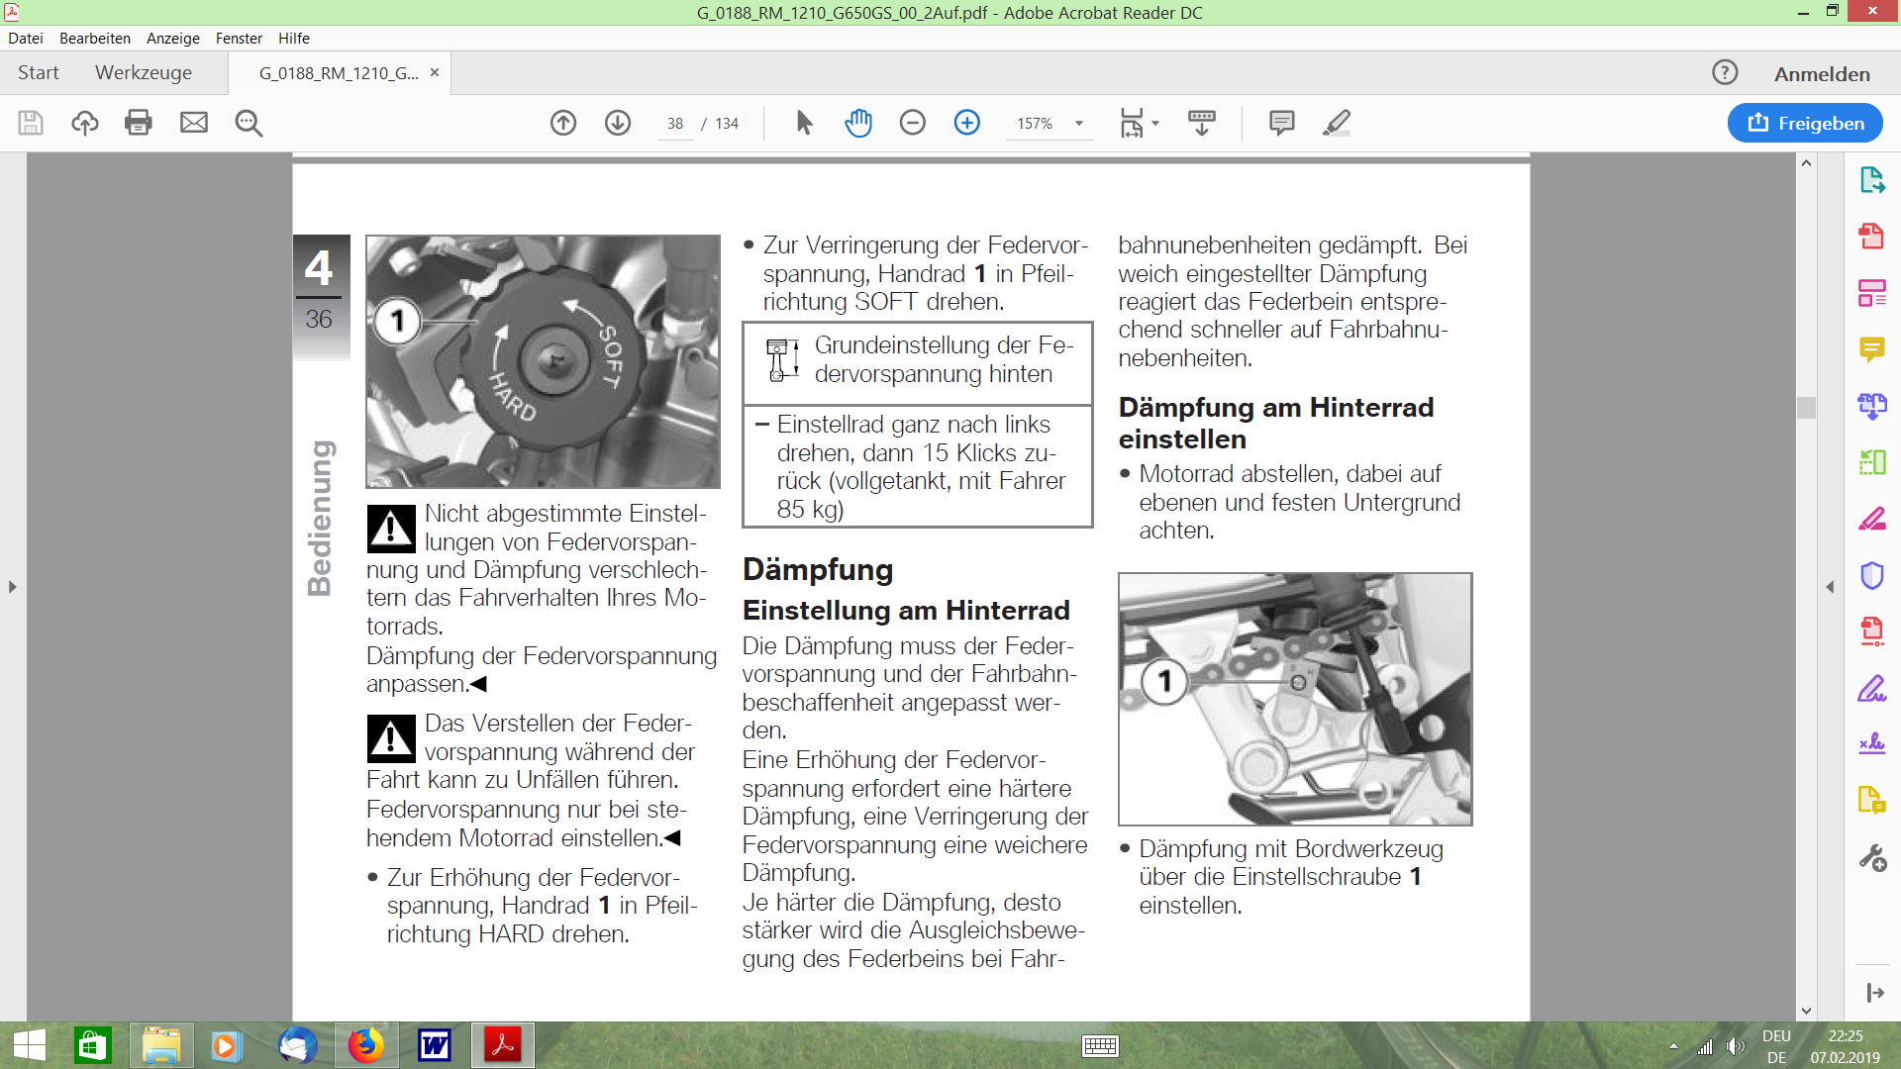Click the page number input field
The height and width of the screenshot is (1069, 1901).
[x=675, y=124]
